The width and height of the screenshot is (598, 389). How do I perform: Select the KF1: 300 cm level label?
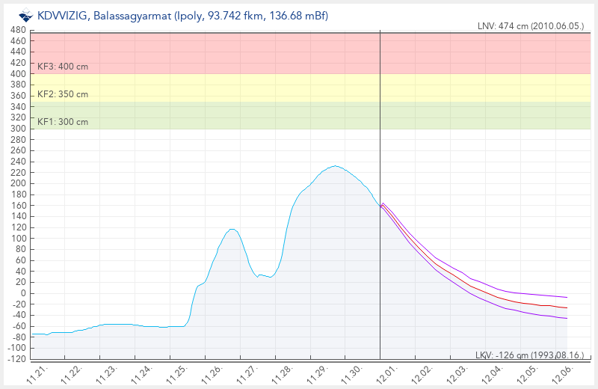pyautogui.click(x=63, y=122)
